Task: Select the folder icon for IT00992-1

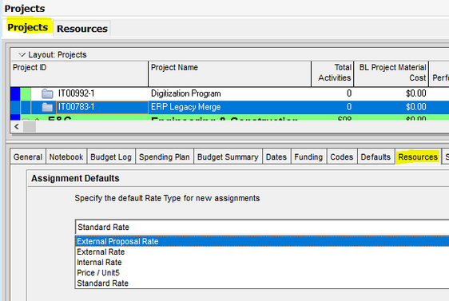Action: pyautogui.click(x=47, y=93)
